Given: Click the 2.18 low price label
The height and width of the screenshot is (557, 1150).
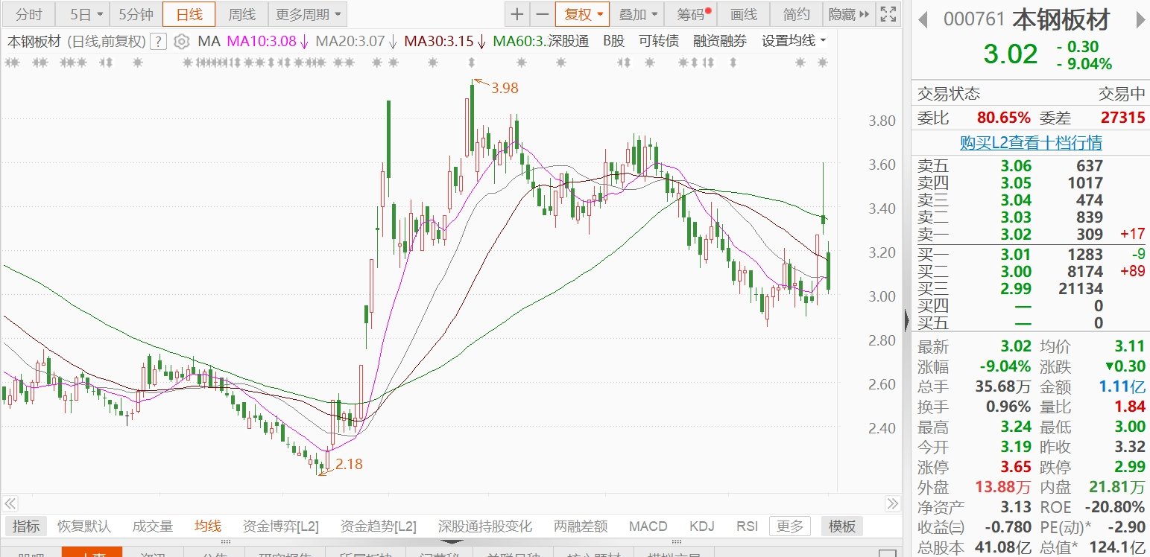Looking at the screenshot, I should point(349,465).
